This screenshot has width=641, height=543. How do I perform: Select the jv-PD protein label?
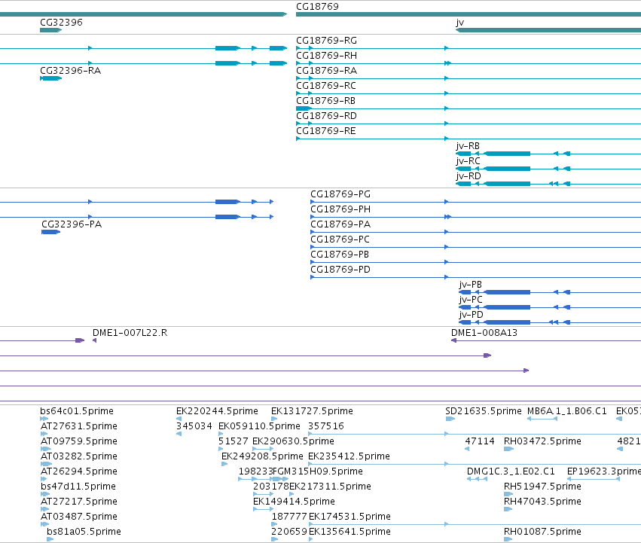471,315
